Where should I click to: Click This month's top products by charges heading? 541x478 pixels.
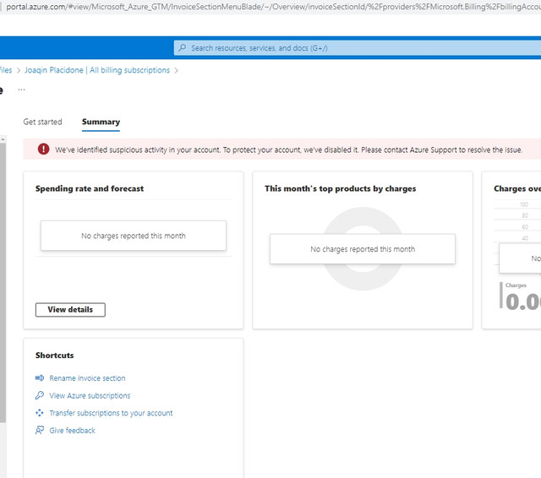point(340,188)
